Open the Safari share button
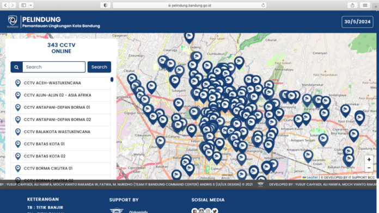This screenshot has width=379, height=213. click(x=352, y=5)
